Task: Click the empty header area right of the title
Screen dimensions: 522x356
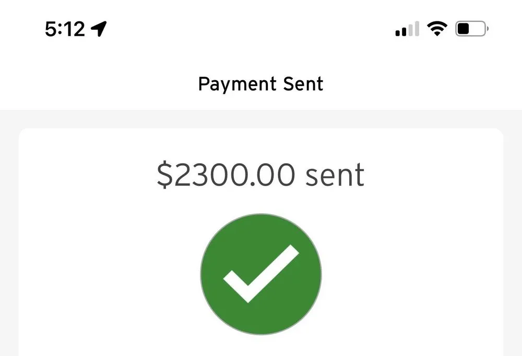Action: (423, 84)
